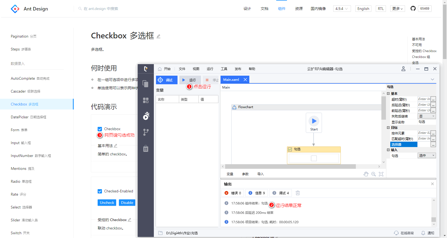Click the user account icon in RPA title bar
The width and height of the screenshot is (447, 238).
(x=403, y=69)
